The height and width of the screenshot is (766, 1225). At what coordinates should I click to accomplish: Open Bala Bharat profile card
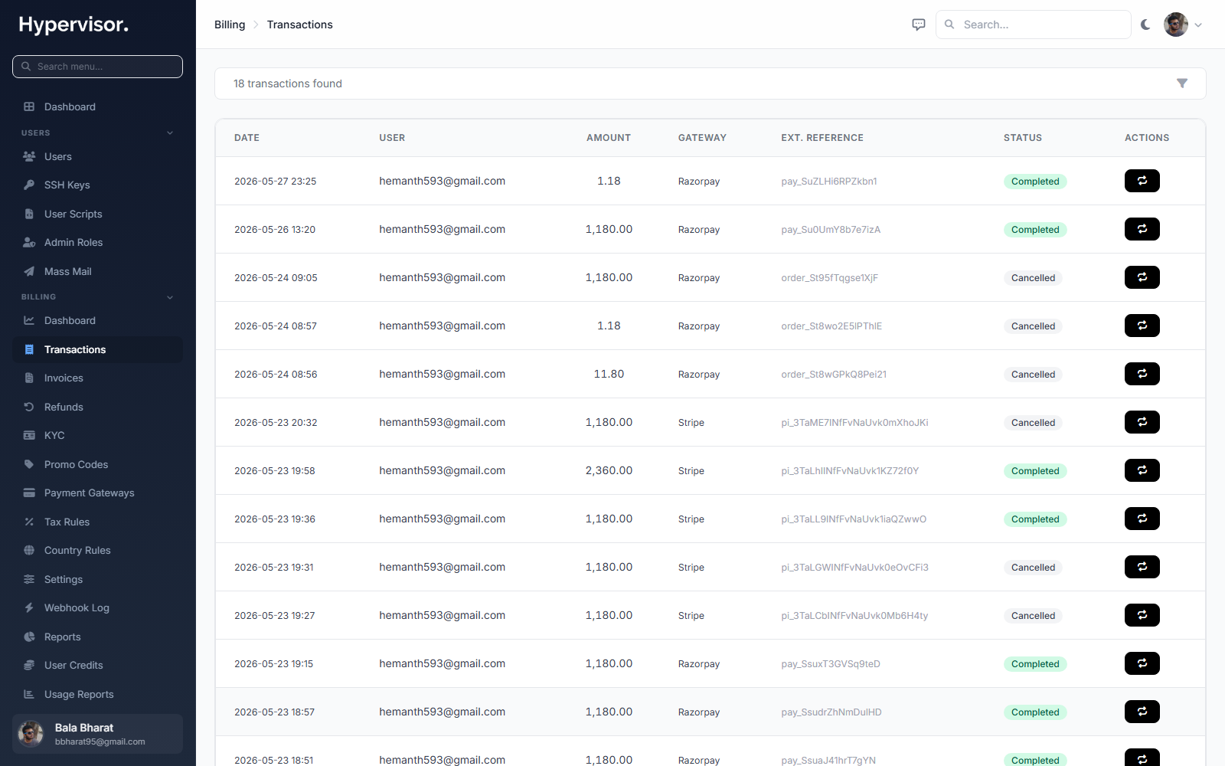97,734
